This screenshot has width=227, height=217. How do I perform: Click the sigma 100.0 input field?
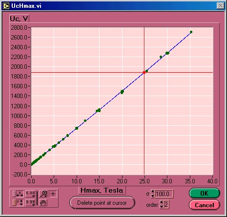(x=164, y=194)
